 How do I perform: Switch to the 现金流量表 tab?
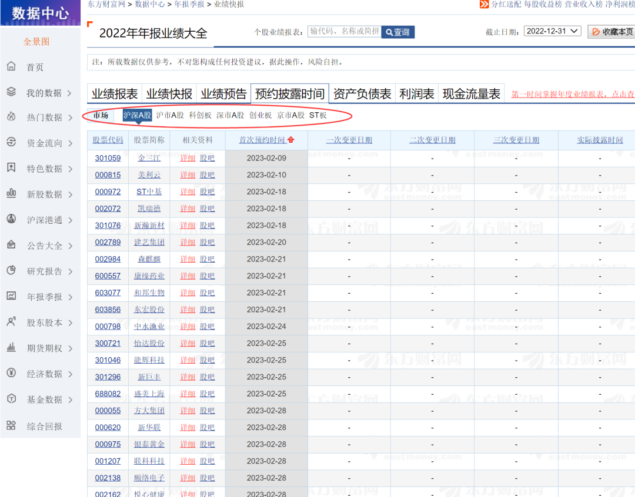coord(472,94)
